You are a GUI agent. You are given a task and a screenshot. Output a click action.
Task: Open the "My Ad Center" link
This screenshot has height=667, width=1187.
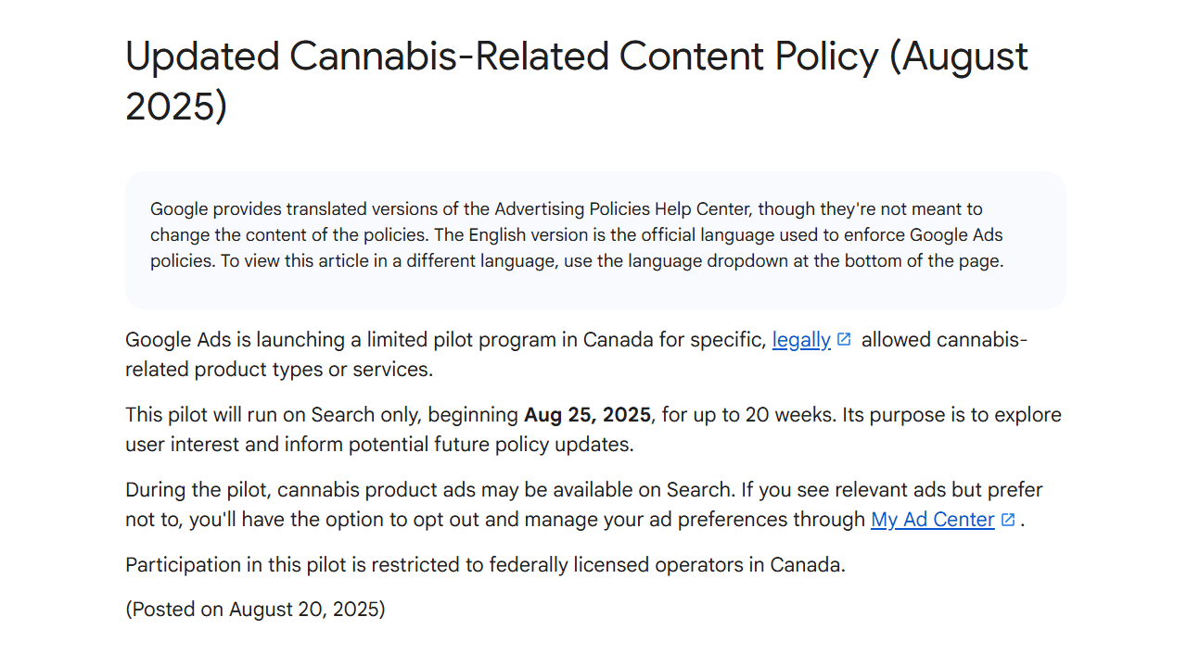[932, 520]
